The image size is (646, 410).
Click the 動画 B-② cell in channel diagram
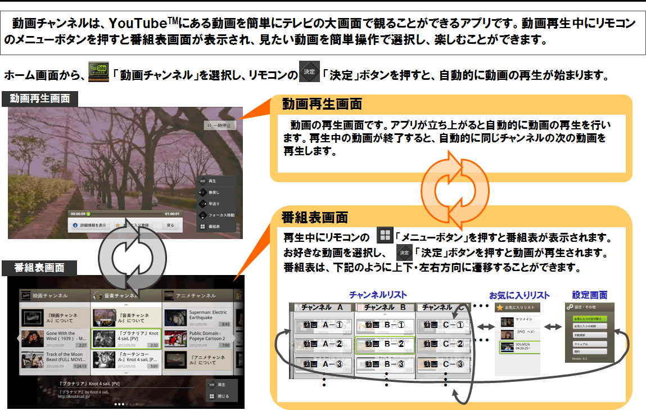click(x=385, y=344)
